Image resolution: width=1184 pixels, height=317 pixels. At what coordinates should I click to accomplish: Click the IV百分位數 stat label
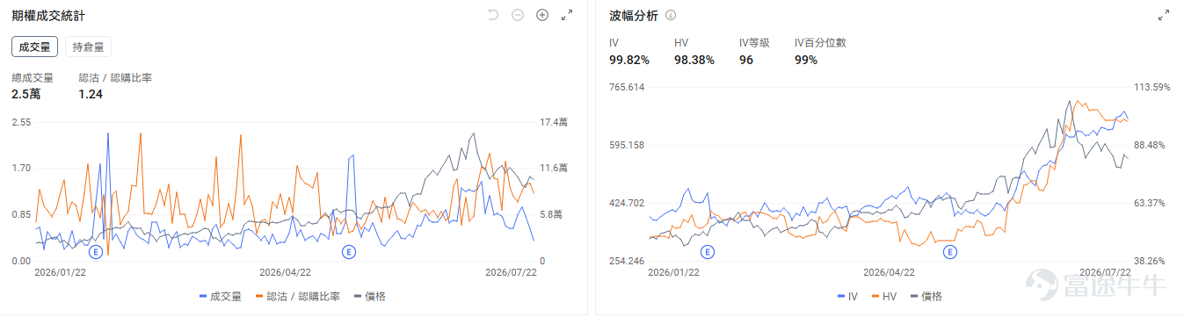820,42
